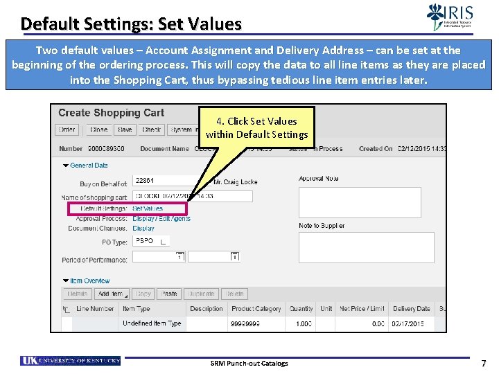Click the 1.000 quantity cell
The image size is (499, 374).
click(300, 323)
